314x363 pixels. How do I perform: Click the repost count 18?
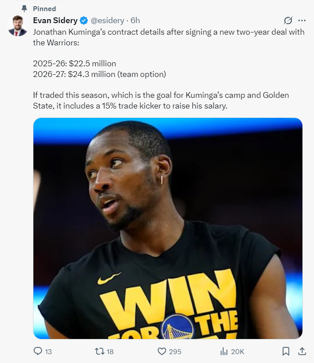pyautogui.click(x=110, y=351)
